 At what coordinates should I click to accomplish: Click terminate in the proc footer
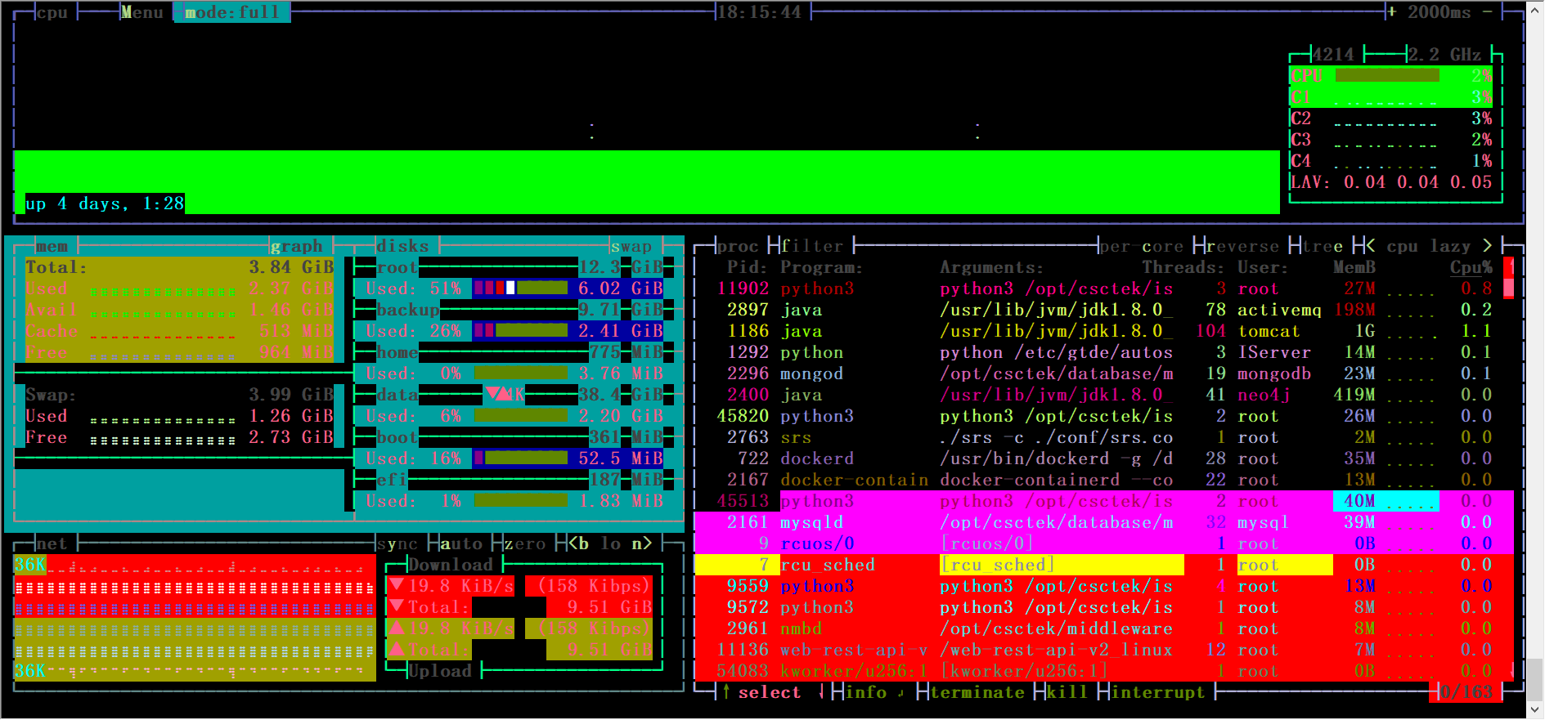pyautogui.click(x=977, y=692)
